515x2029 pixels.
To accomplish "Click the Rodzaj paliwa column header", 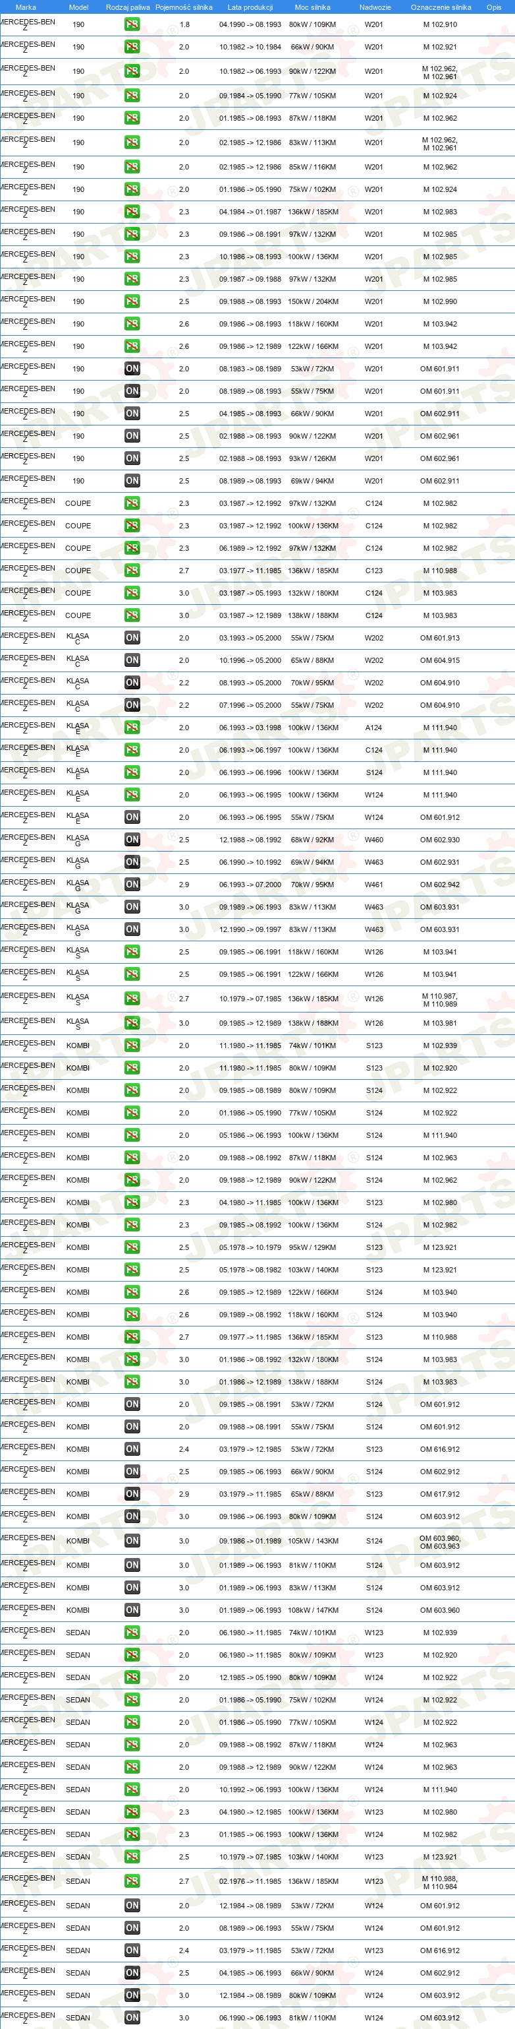I will click(x=128, y=7).
